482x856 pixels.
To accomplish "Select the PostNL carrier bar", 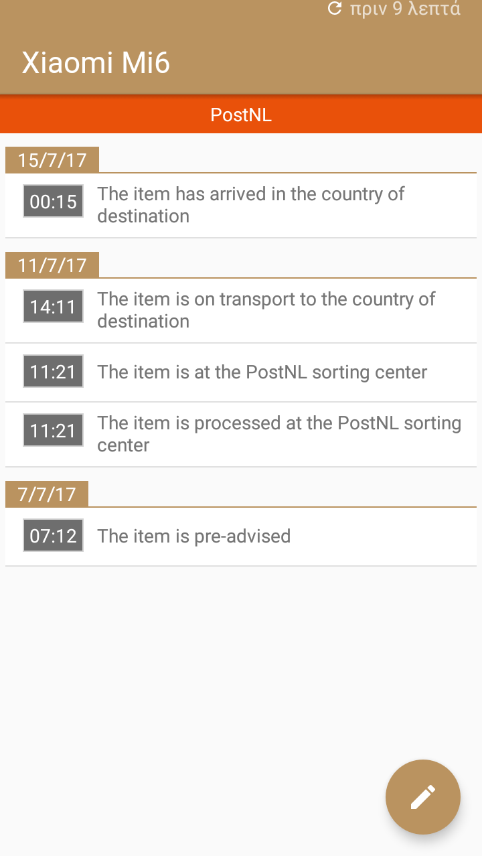I will [x=241, y=115].
